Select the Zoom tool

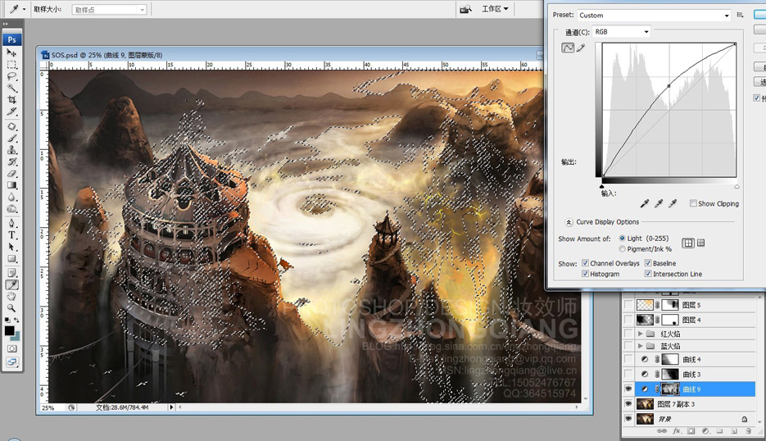(x=11, y=308)
